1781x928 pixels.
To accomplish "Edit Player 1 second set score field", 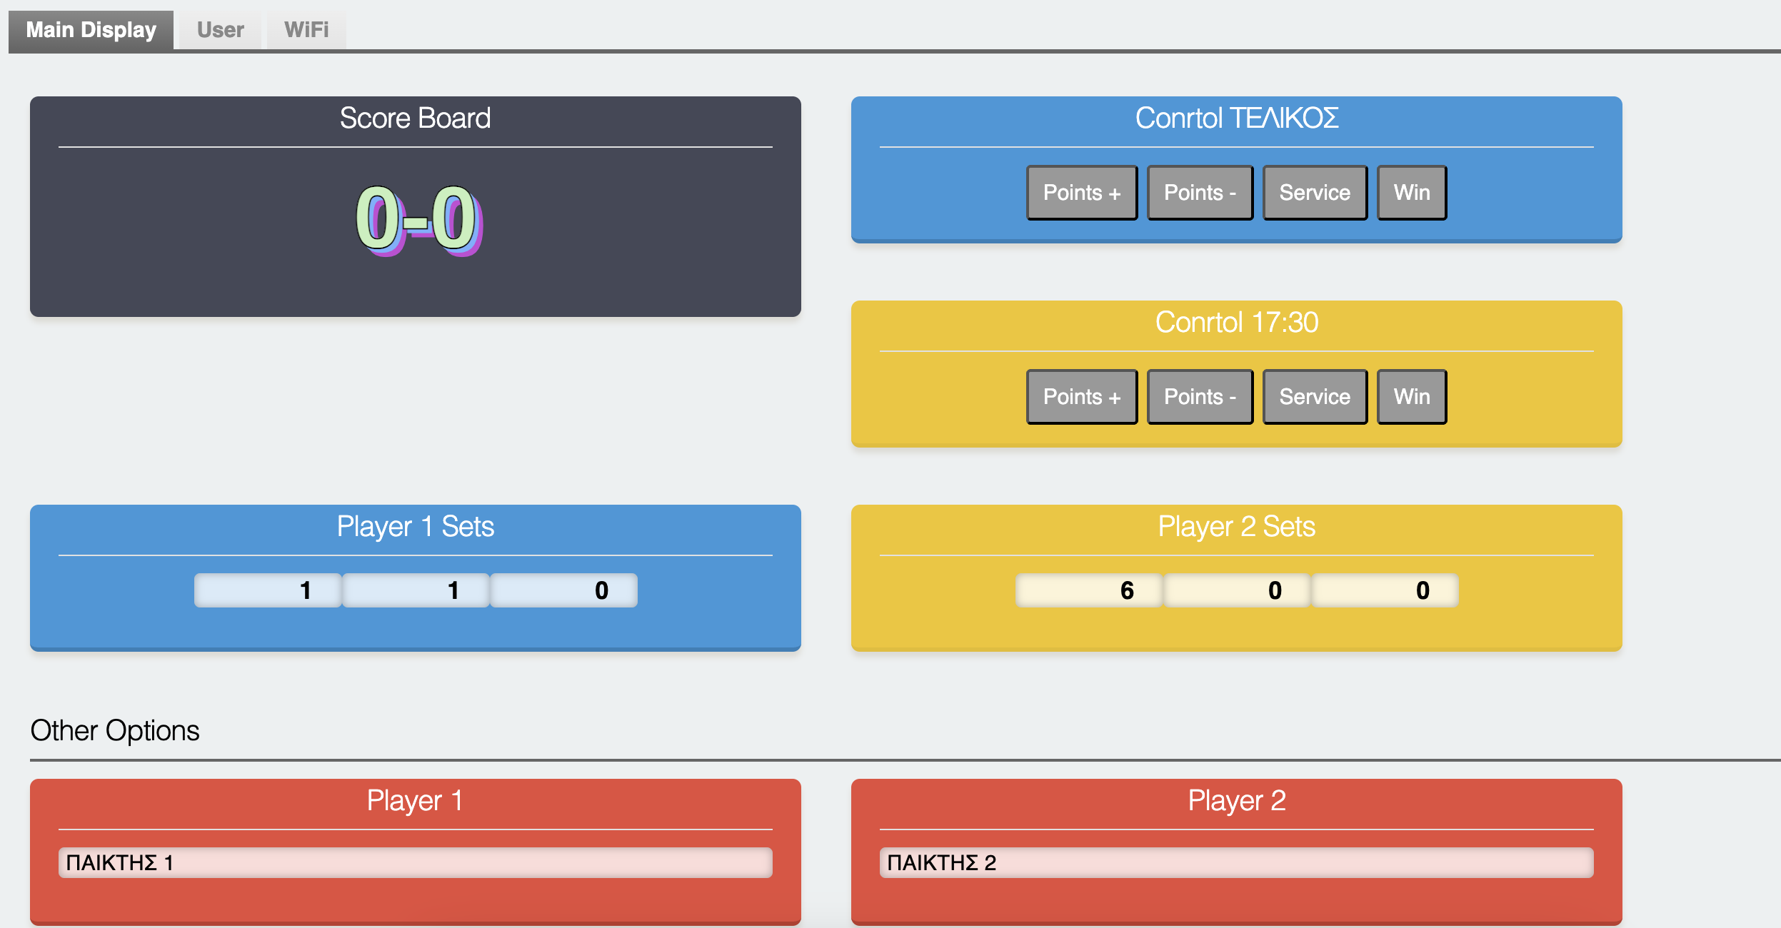I will click(416, 590).
